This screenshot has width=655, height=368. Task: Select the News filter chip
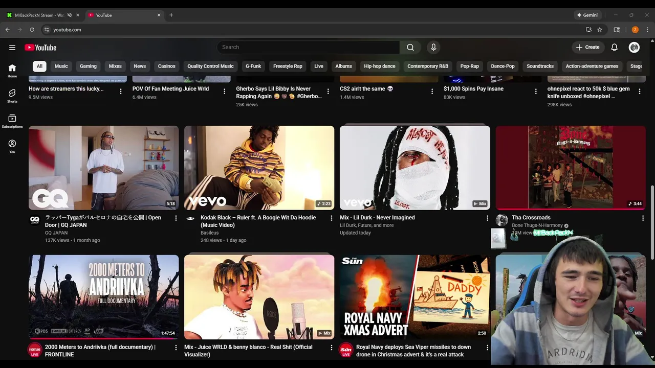point(140,66)
